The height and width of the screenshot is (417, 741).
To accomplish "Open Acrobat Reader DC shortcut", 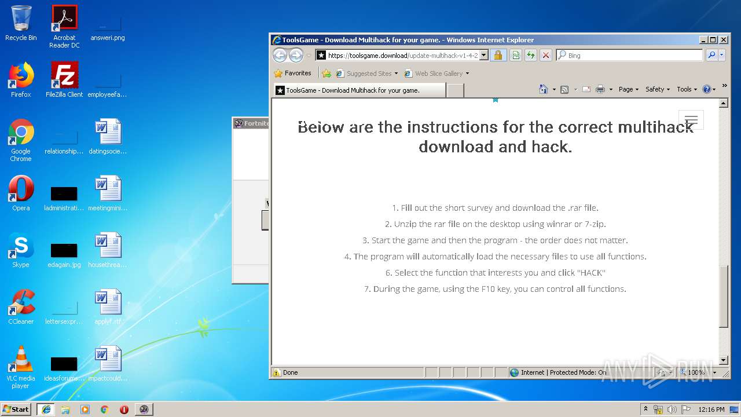I will pyautogui.click(x=64, y=26).
